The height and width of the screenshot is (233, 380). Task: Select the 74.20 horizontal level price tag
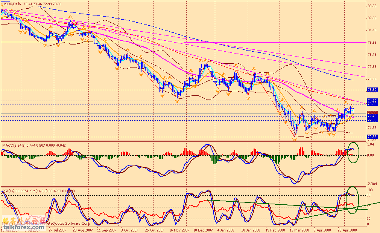click(x=372, y=100)
